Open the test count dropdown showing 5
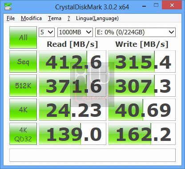The image size is (185, 169). tap(47, 32)
